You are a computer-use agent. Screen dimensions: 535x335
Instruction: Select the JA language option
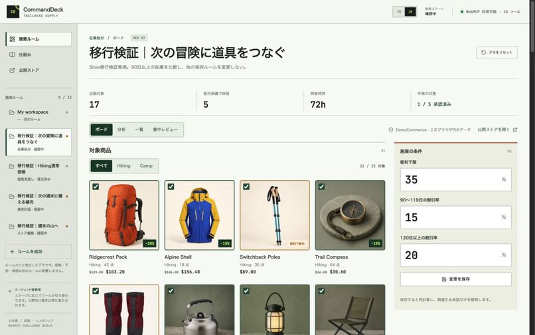pyautogui.click(x=410, y=11)
